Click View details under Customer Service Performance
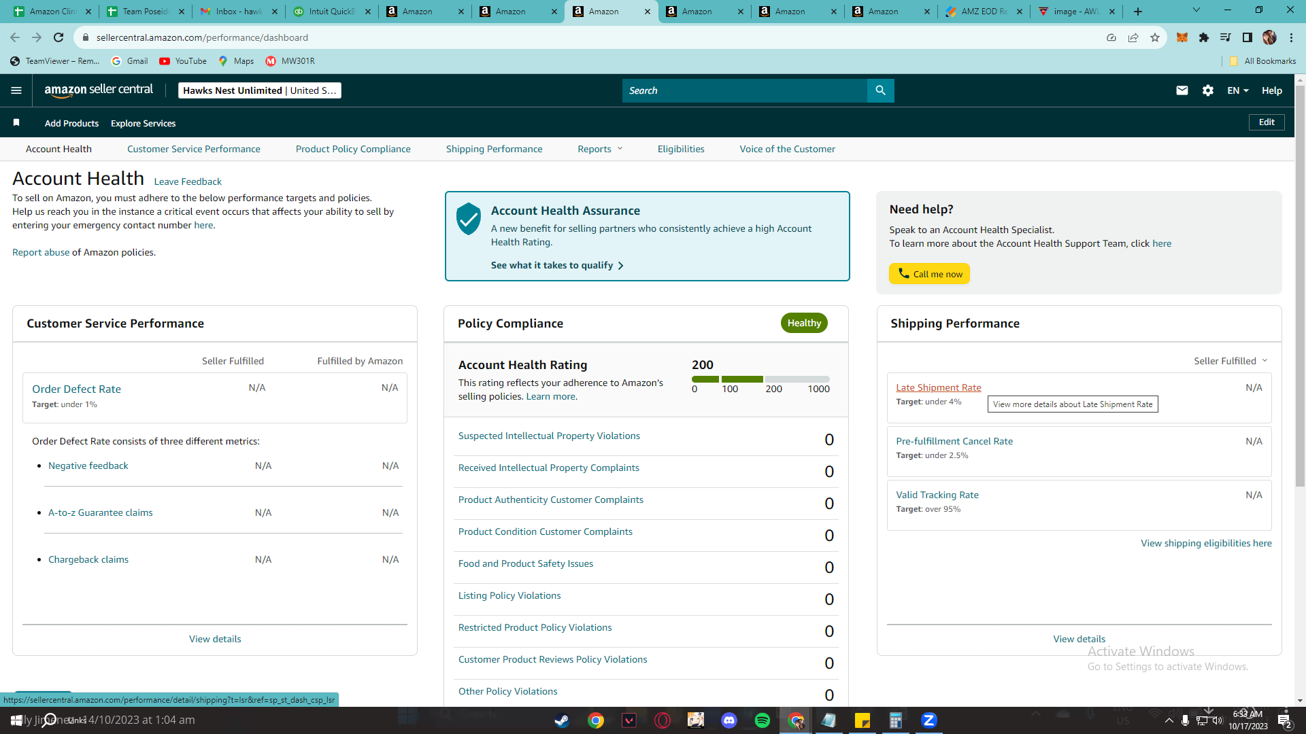The height and width of the screenshot is (734, 1306). pyautogui.click(x=215, y=639)
